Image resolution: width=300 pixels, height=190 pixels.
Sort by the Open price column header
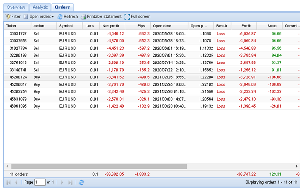coord(201,26)
